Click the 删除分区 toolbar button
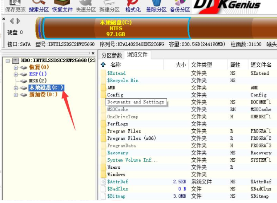The width and height of the screenshot is (277, 203). click(157, 7)
